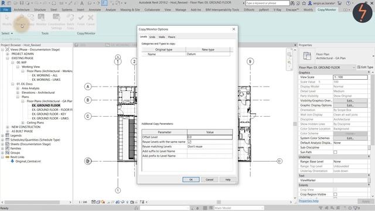Click the Offset Level value field
The height and width of the screenshot is (211, 375).
pyautogui.click(x=210, y=137)
